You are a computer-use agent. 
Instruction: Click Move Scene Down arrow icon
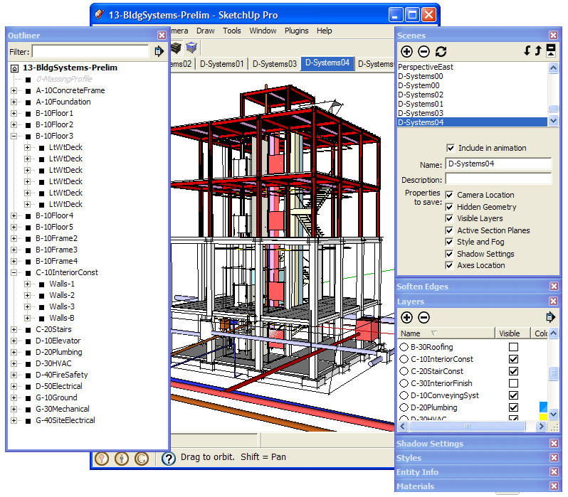[x=527, y=50]
